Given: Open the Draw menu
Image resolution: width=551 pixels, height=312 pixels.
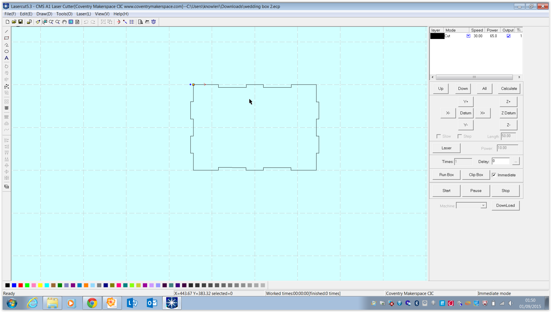Looking at the screenshot, I should coord(44,14).
